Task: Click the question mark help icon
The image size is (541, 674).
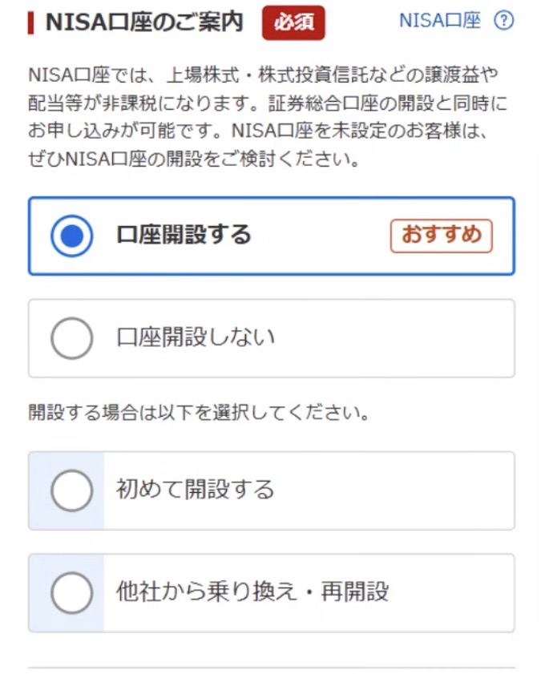Action: click(x=503, y=22)
